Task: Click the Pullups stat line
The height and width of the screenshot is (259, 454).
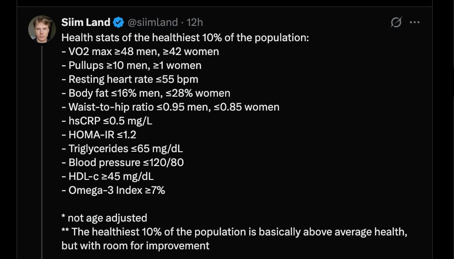Action: [131, 65]
